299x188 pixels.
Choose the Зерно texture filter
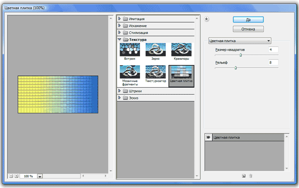click(155, 50)
